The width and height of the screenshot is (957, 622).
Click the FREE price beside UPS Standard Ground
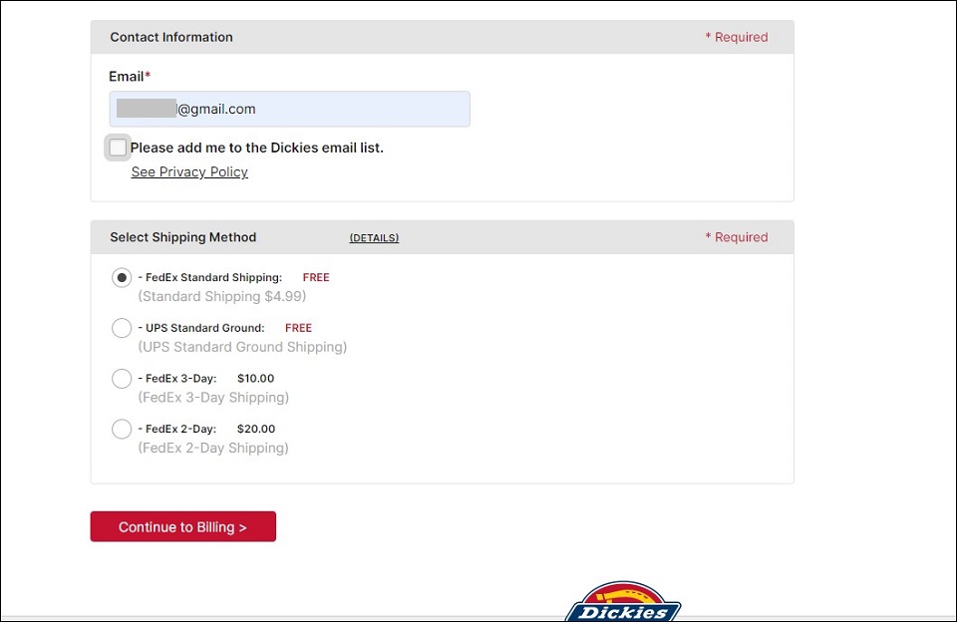pos(298,328)
